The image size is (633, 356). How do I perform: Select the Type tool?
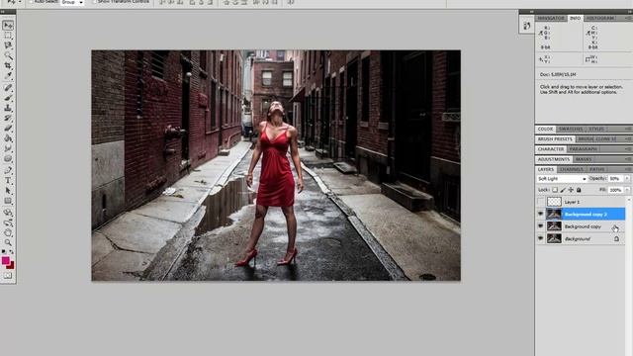click(8, 180)
